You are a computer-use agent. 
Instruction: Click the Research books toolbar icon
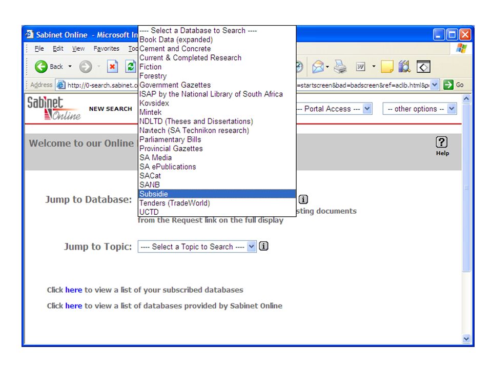404,67
